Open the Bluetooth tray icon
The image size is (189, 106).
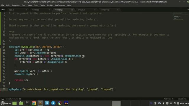155,103
